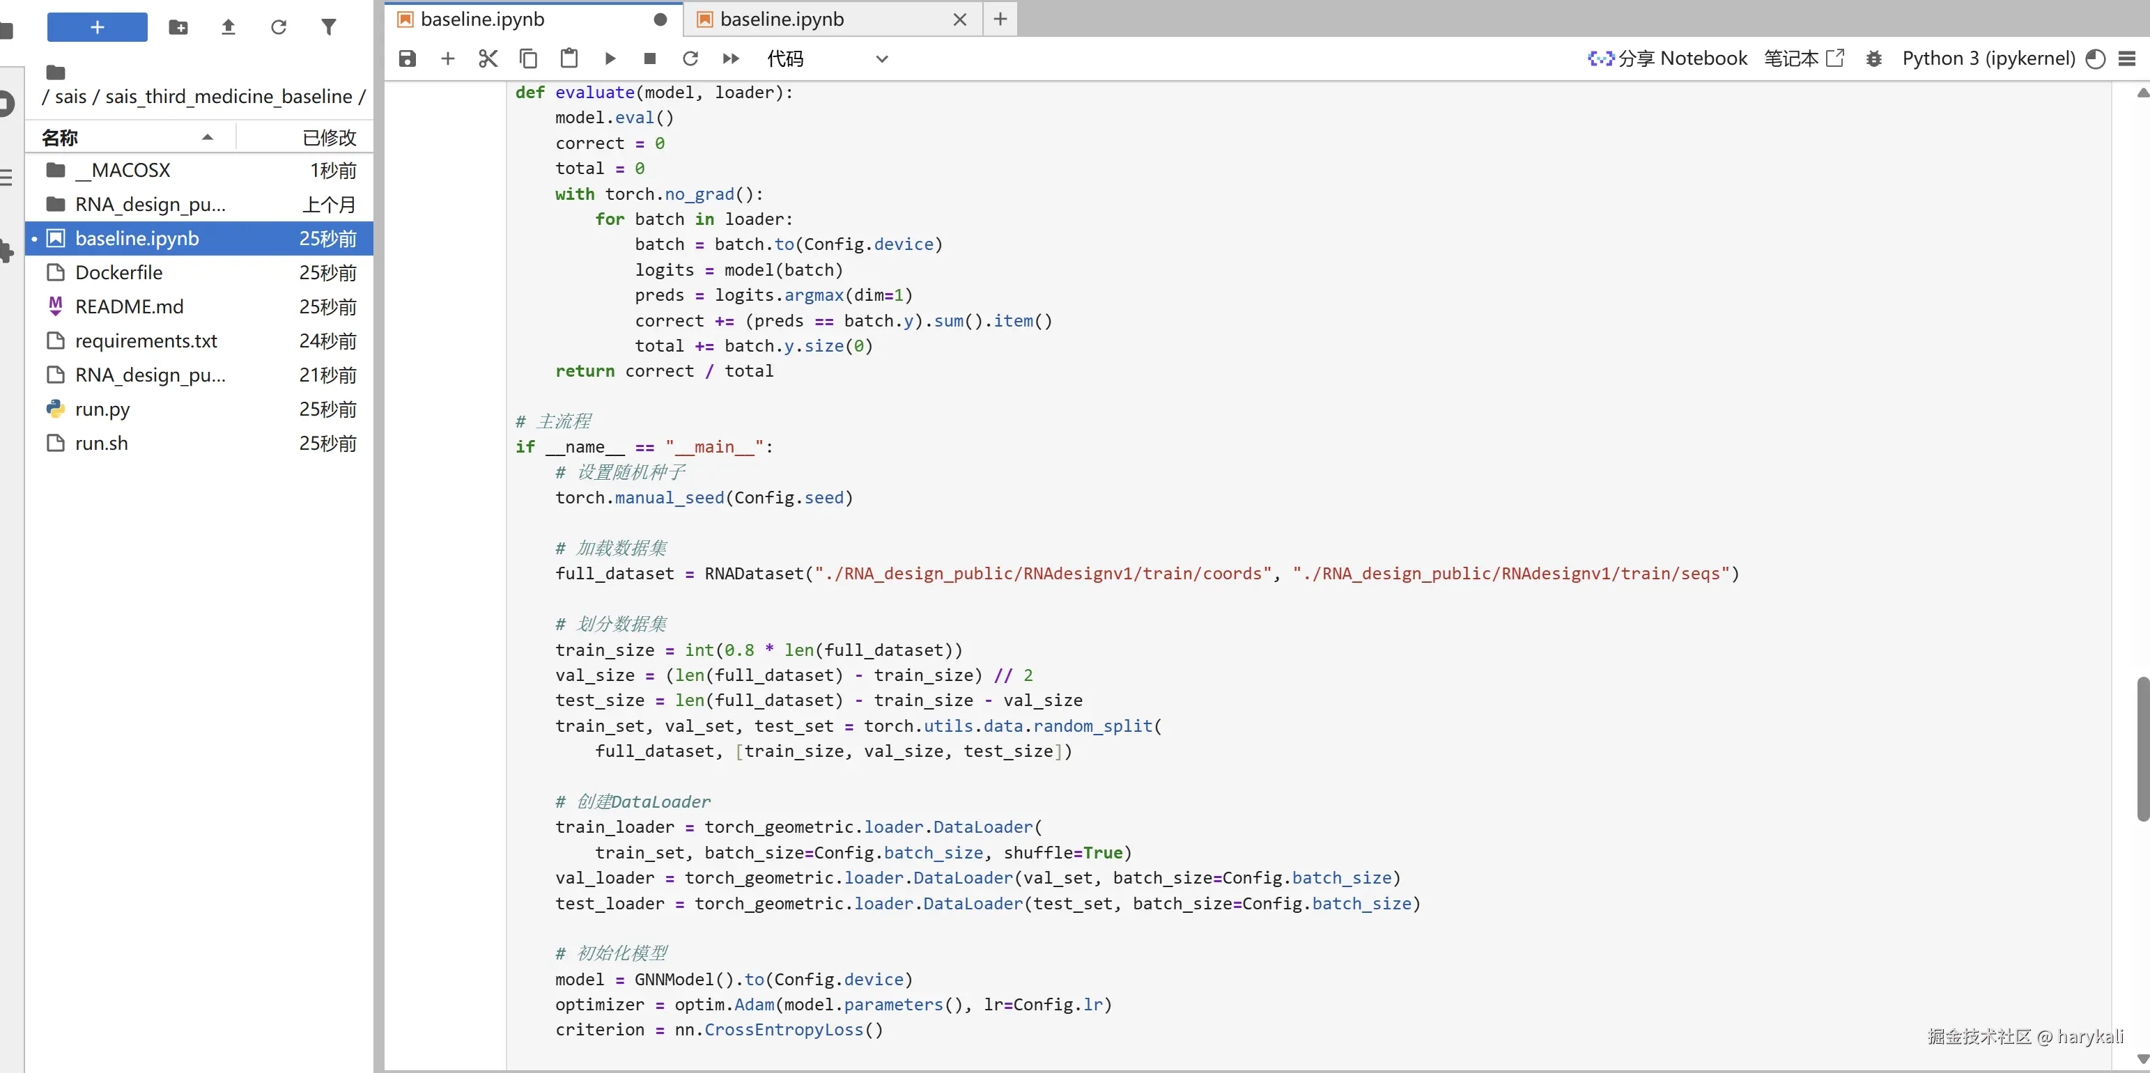The height and width of the screenshot is (1073, 2150).
Task: Click the blue new launcher button
Action: pyautogui.click(x=97, y=26)
